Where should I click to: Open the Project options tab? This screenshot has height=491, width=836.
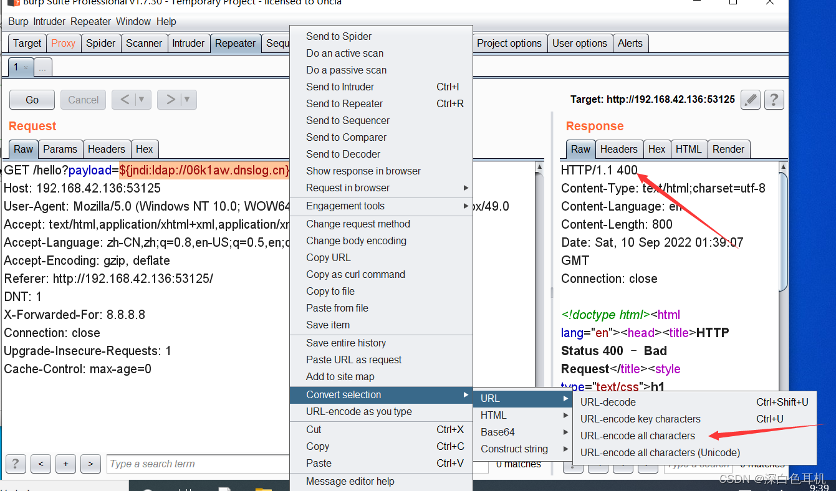point(509,43)
